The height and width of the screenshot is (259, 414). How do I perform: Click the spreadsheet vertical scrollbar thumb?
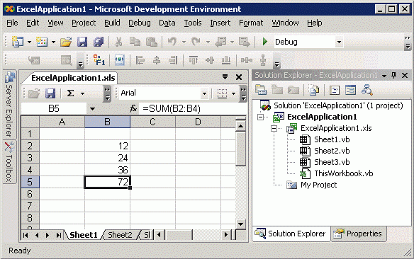click(240, 149)
